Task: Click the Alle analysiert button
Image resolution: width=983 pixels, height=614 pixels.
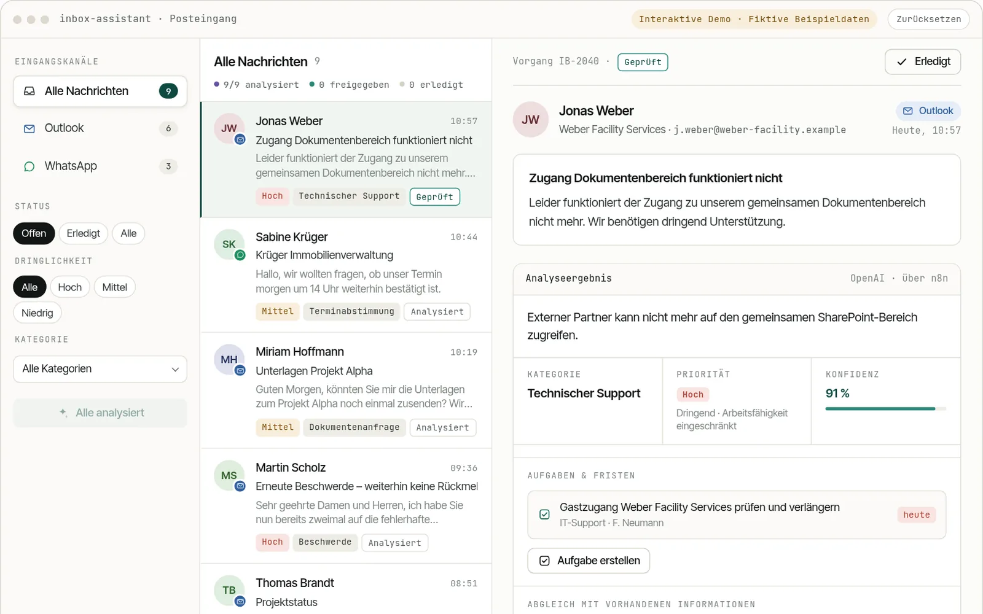Action: pos(100,413)
